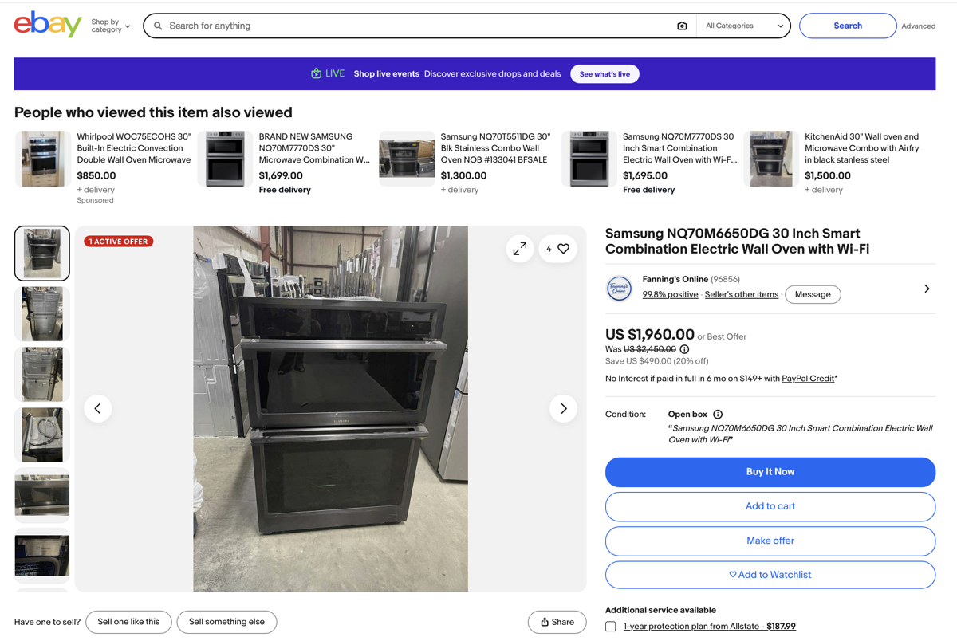The width and height of the screenshot is (957, 641).
Task: Select fourth product thumbnail
Action: (x=42, y=435)
